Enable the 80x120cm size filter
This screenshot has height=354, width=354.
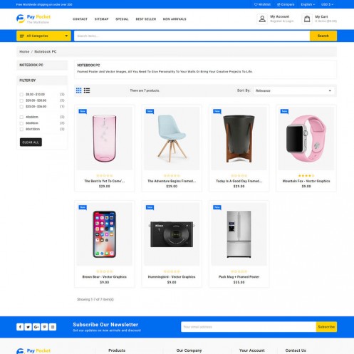(x=21, y=130)
